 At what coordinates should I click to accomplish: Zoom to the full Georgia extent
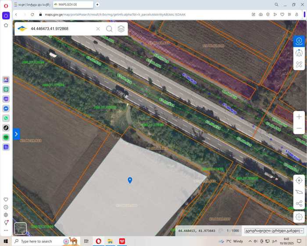[x=299, y=192]
